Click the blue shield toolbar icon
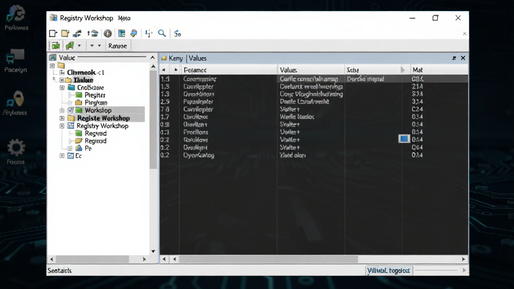This screenshot has width=514, height=289. point(134,34)
